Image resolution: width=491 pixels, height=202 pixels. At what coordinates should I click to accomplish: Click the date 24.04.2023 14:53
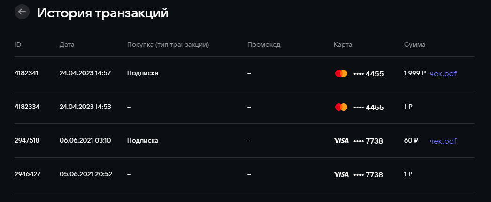coord(85,107)
